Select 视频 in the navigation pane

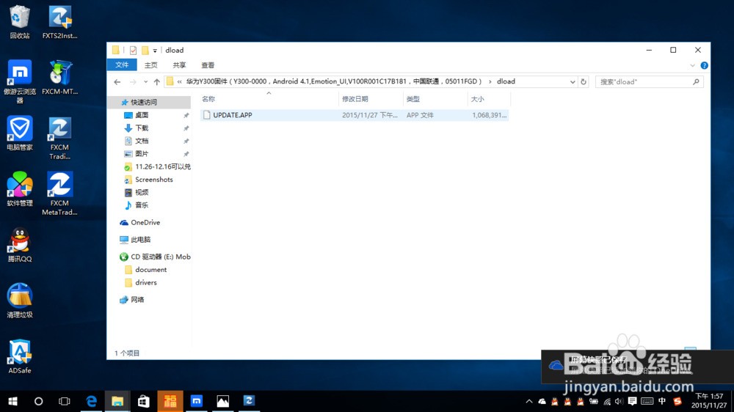tap(142, 192)
